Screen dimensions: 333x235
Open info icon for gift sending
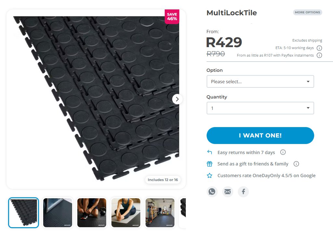tap(296, 164)
